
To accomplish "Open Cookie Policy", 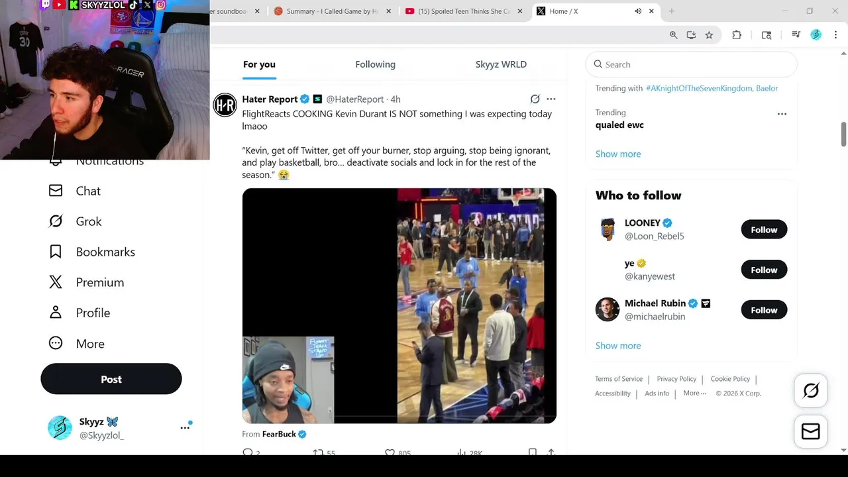I will 730,379.
